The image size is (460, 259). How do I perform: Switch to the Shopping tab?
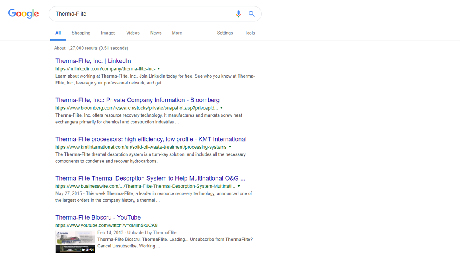coord(81,33)
